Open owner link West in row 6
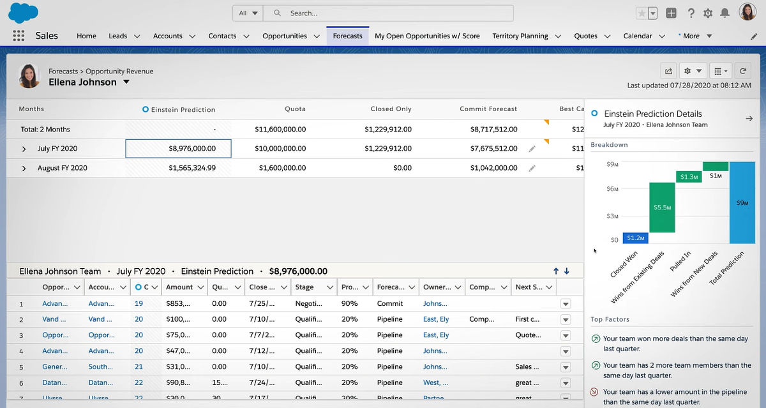The image size is (766, 408). point(435,383)
